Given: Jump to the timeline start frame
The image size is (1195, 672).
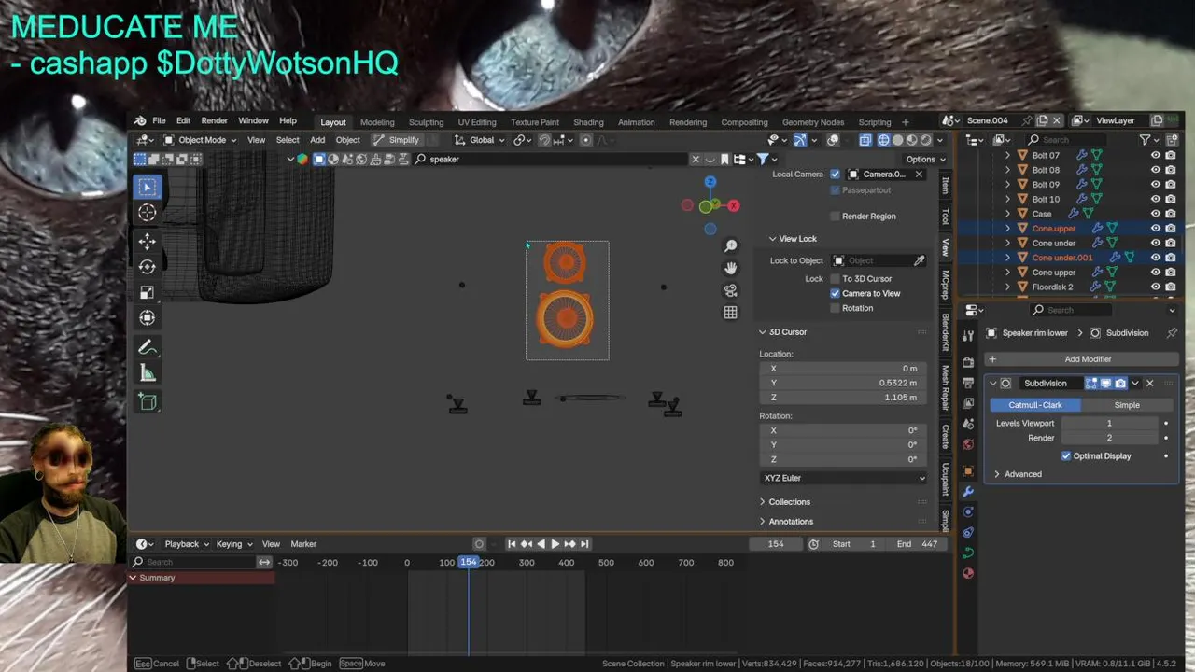Looking at the screenshot, I should (512, 544).
